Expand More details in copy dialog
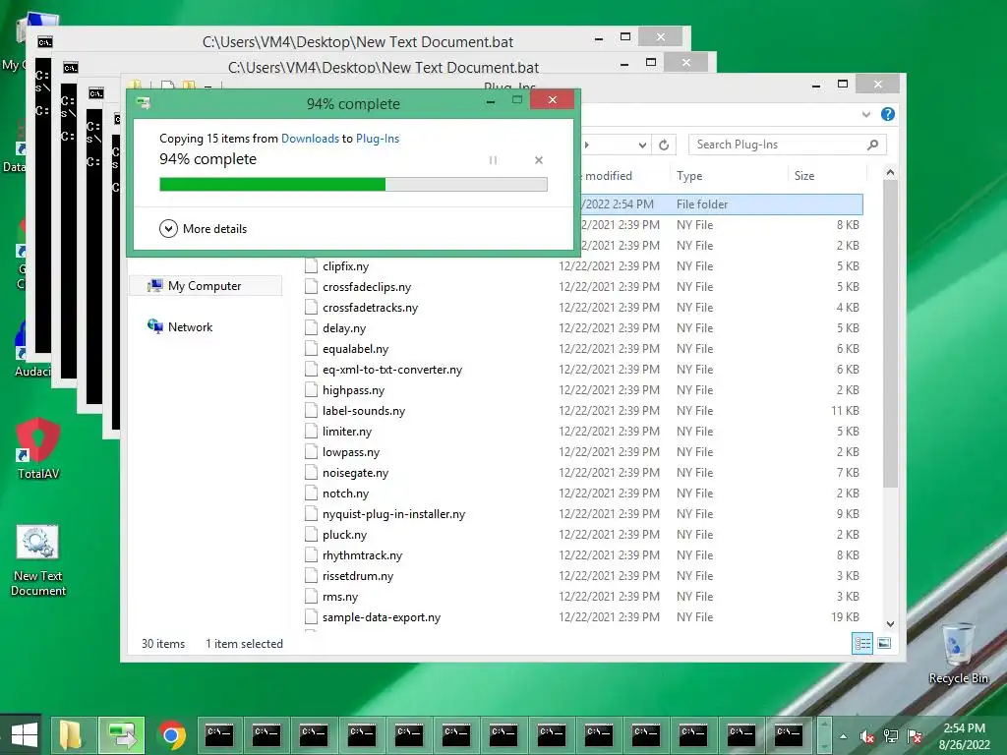 (x=203, y=228)
